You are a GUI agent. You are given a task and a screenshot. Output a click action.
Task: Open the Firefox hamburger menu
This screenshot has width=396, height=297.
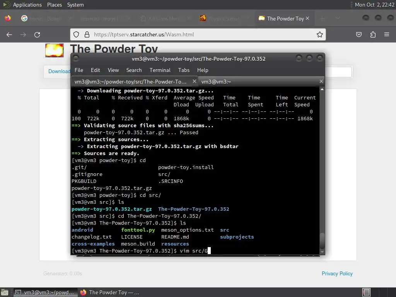pos(387,34)
